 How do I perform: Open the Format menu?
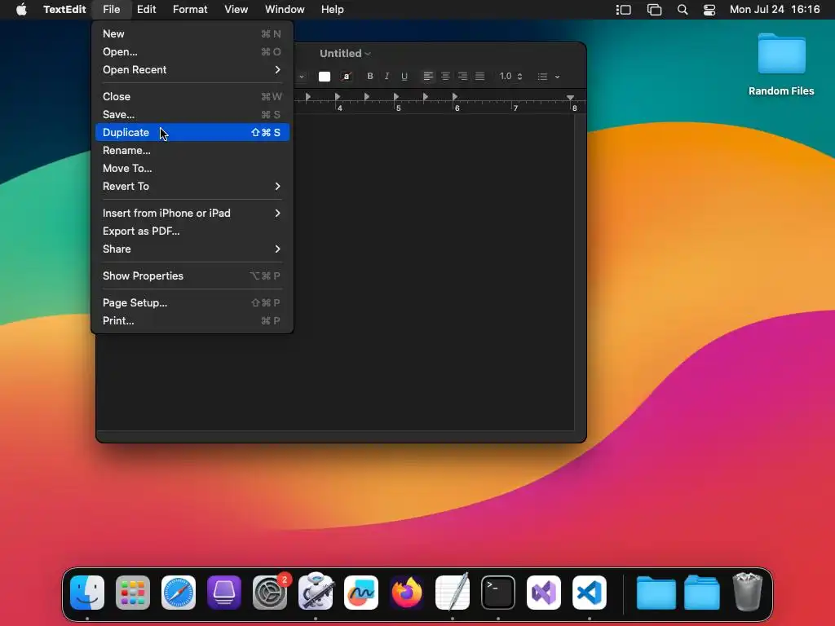190,10
